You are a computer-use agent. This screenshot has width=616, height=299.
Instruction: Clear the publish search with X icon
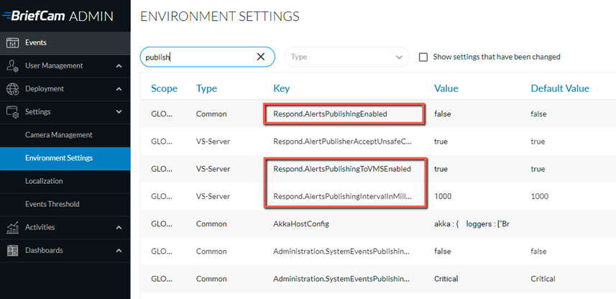260,57
